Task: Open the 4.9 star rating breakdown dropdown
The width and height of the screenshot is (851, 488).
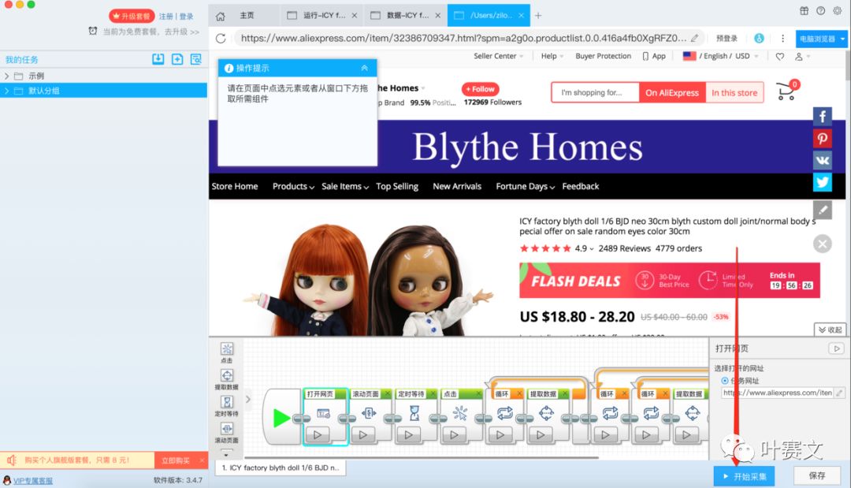Action: click(x=585, y=248)
